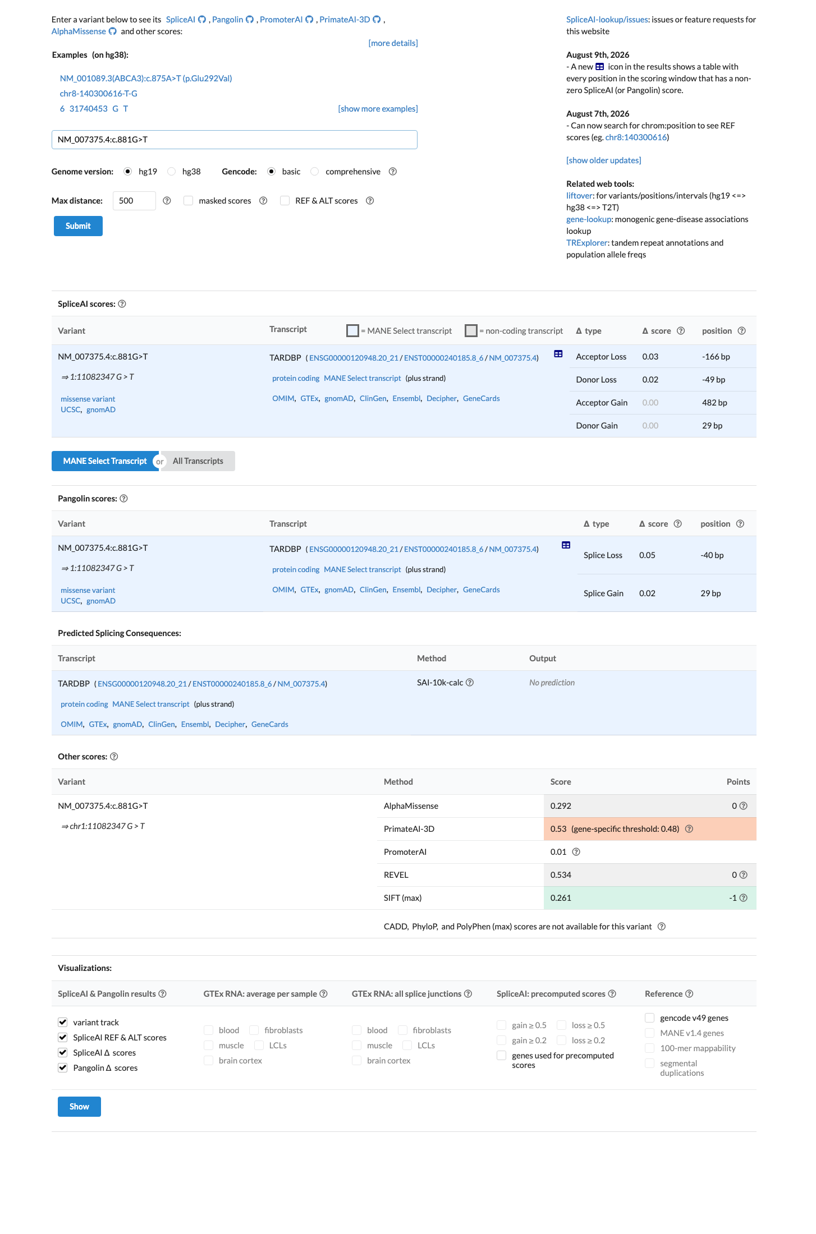Open the SpliceAI non-zero scores table icon

click(x=558, y=353)
